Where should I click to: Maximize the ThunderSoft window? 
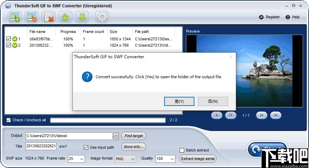294,6
